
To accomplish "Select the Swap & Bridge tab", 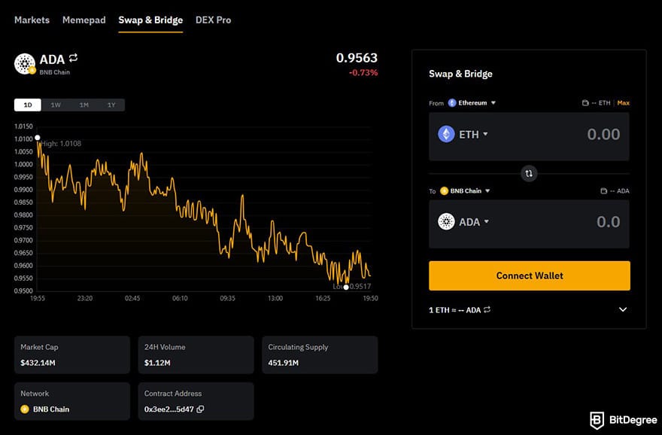I will [150, 20].
